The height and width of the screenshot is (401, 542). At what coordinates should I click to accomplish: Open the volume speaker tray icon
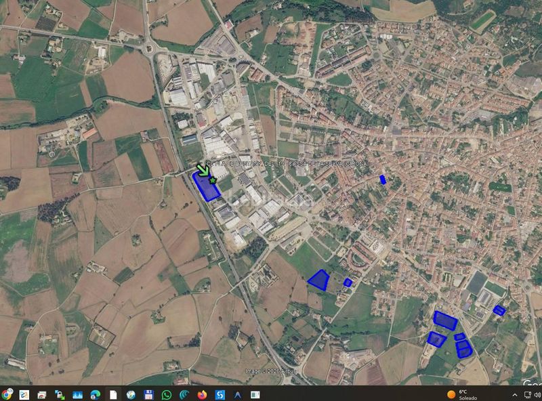(x=538, y=395)
